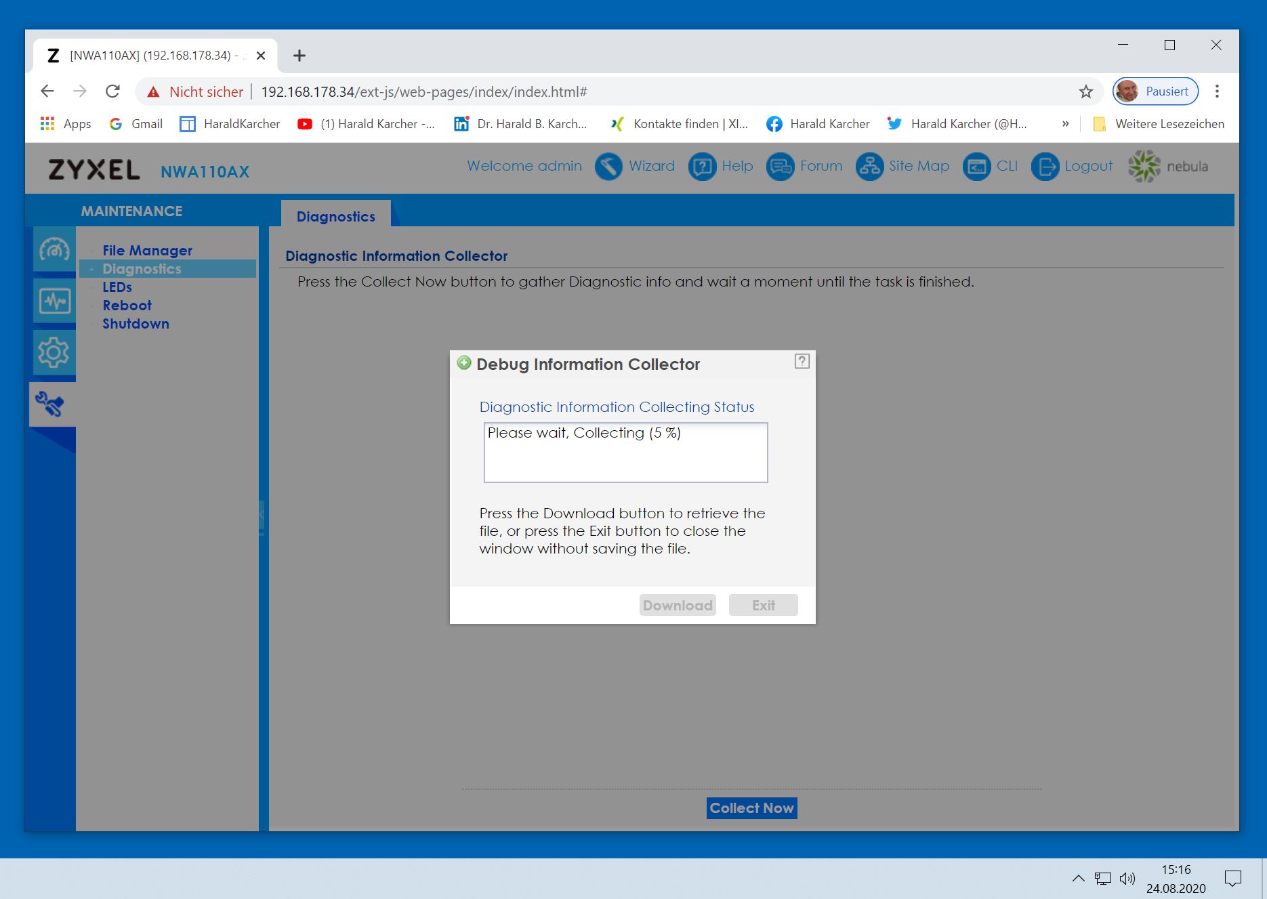The height and width of the screenshot is (899, 1267).
Task: Show hidden system tray icons
Action: tap(1078, 879)
